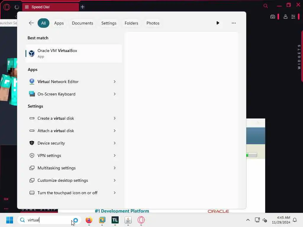Open the Opera Widgets side panel

299,57
